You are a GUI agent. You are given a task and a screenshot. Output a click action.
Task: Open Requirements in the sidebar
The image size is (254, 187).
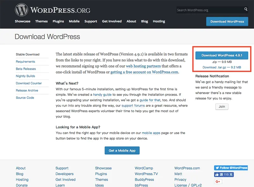pyautogui.click(x=25, y=61)
